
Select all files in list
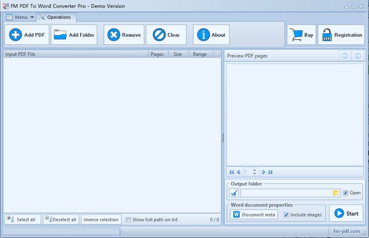coord(23,220)
